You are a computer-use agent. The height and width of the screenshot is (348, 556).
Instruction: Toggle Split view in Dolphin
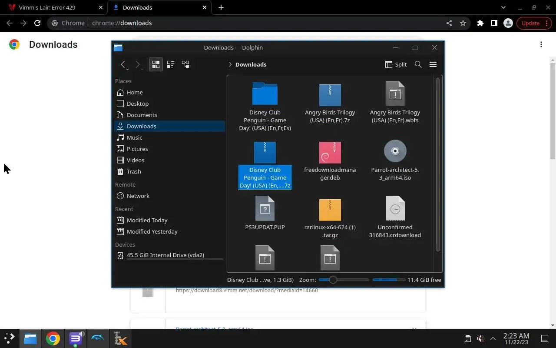[396, 64]
